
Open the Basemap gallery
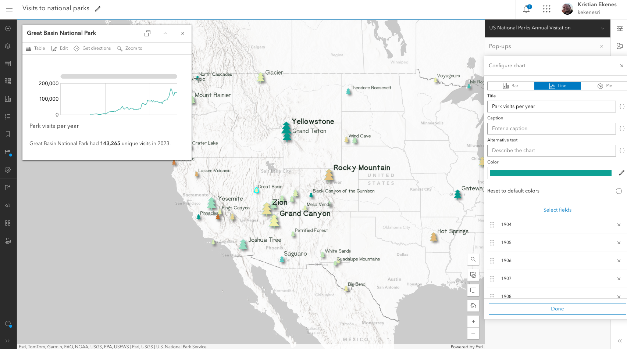(x=8, y=81)
